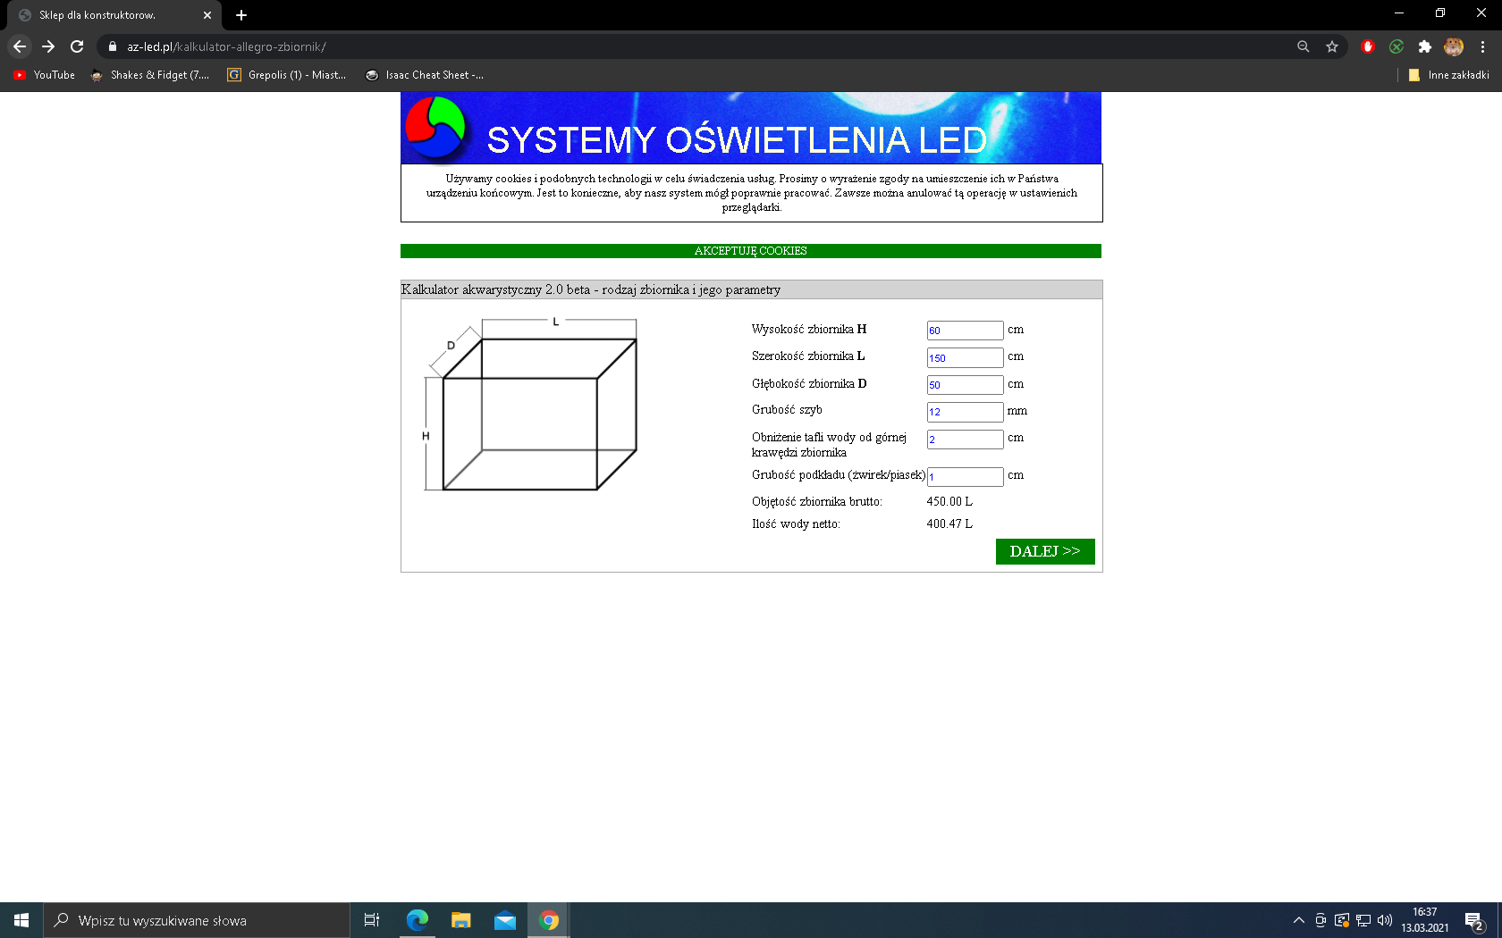This screenshot has width=1502, height=938.
Task: Open File Explorer from the taskbar
Action: (461, 920)
